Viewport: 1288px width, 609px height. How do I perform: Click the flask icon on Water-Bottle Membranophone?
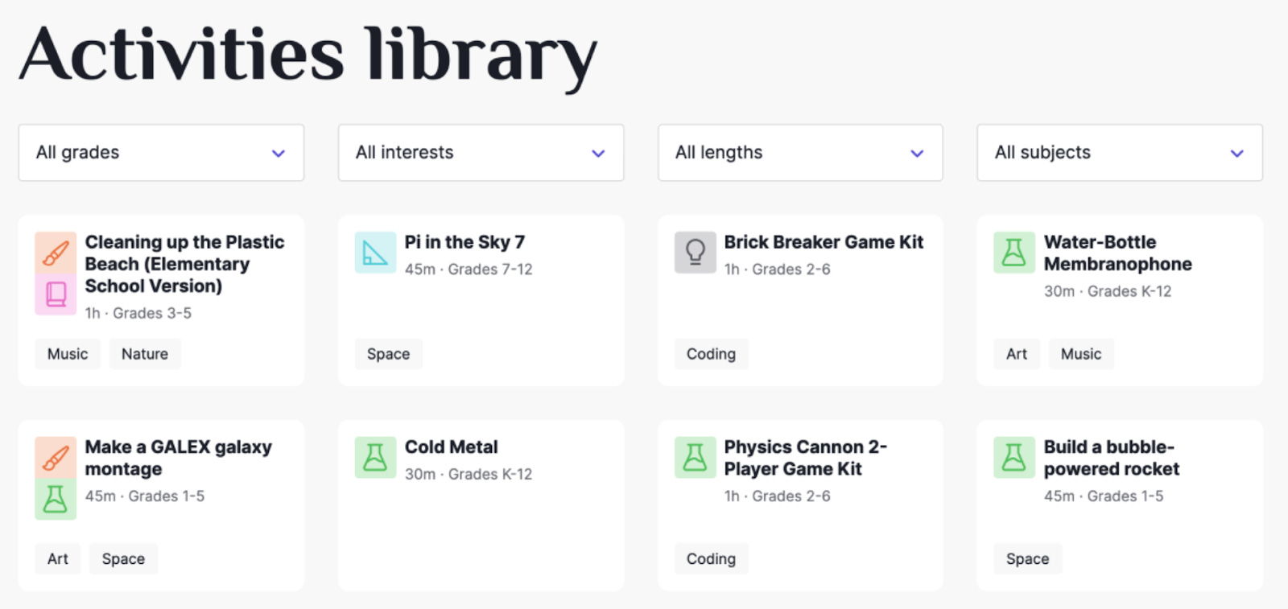click(1014, 253)
